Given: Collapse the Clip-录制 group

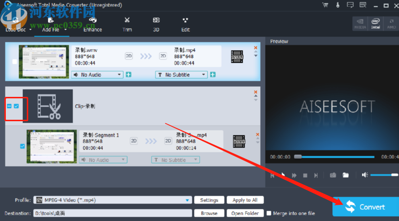Looking at the screenshot, I should [x=9, y=106].
